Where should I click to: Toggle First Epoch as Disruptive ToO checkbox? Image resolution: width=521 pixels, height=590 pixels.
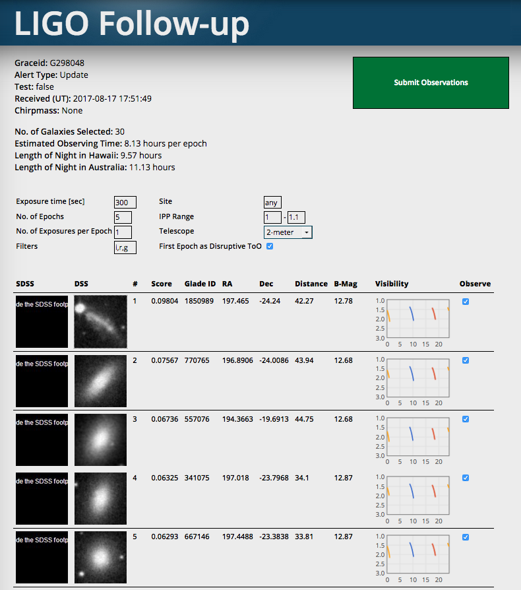[269, 246]
